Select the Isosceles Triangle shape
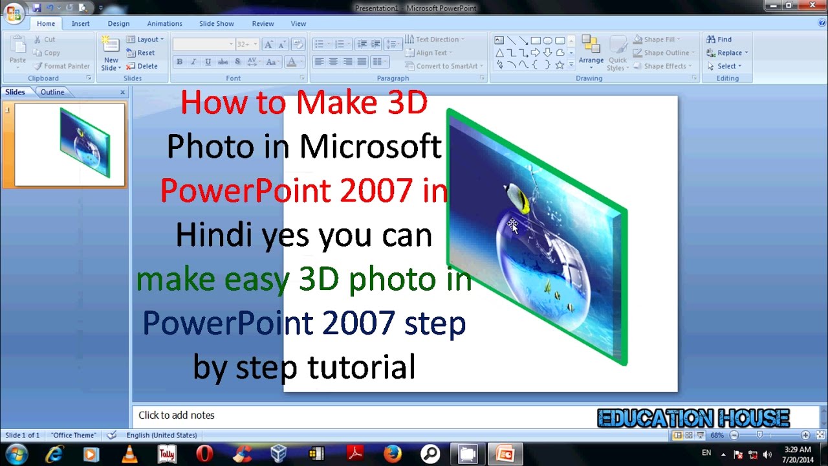 pyautogui.click(x=499, y=52)
